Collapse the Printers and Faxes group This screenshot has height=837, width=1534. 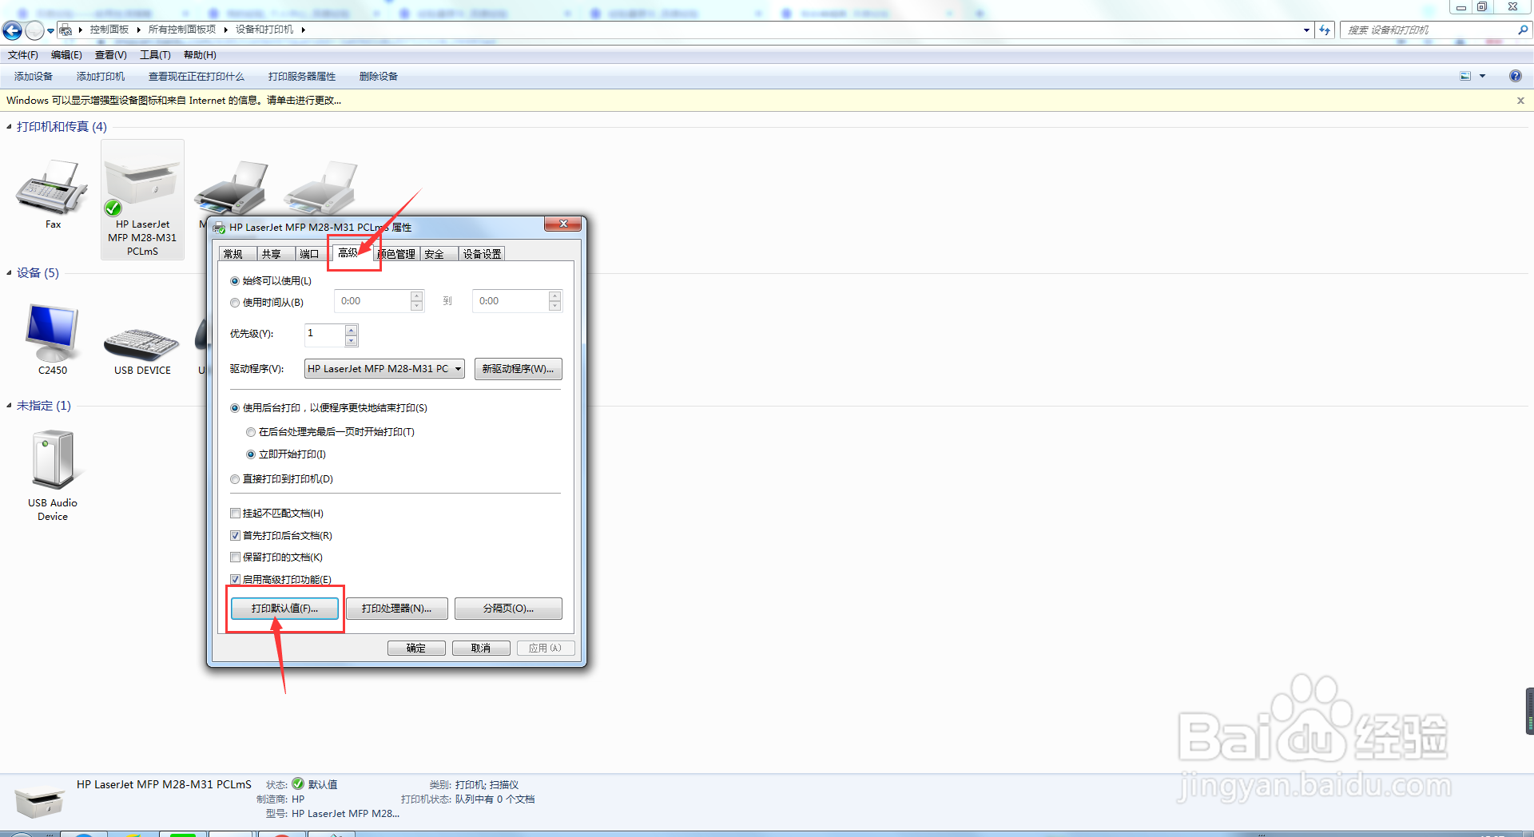coord(10,127)
